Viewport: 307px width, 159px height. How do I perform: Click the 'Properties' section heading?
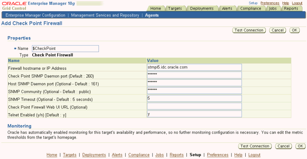click(19, 38)
